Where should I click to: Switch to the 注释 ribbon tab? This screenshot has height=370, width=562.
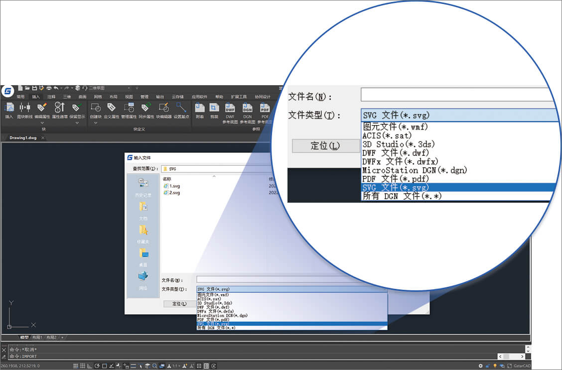point(51,97)
